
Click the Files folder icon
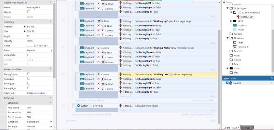click(x=231, y=73)
